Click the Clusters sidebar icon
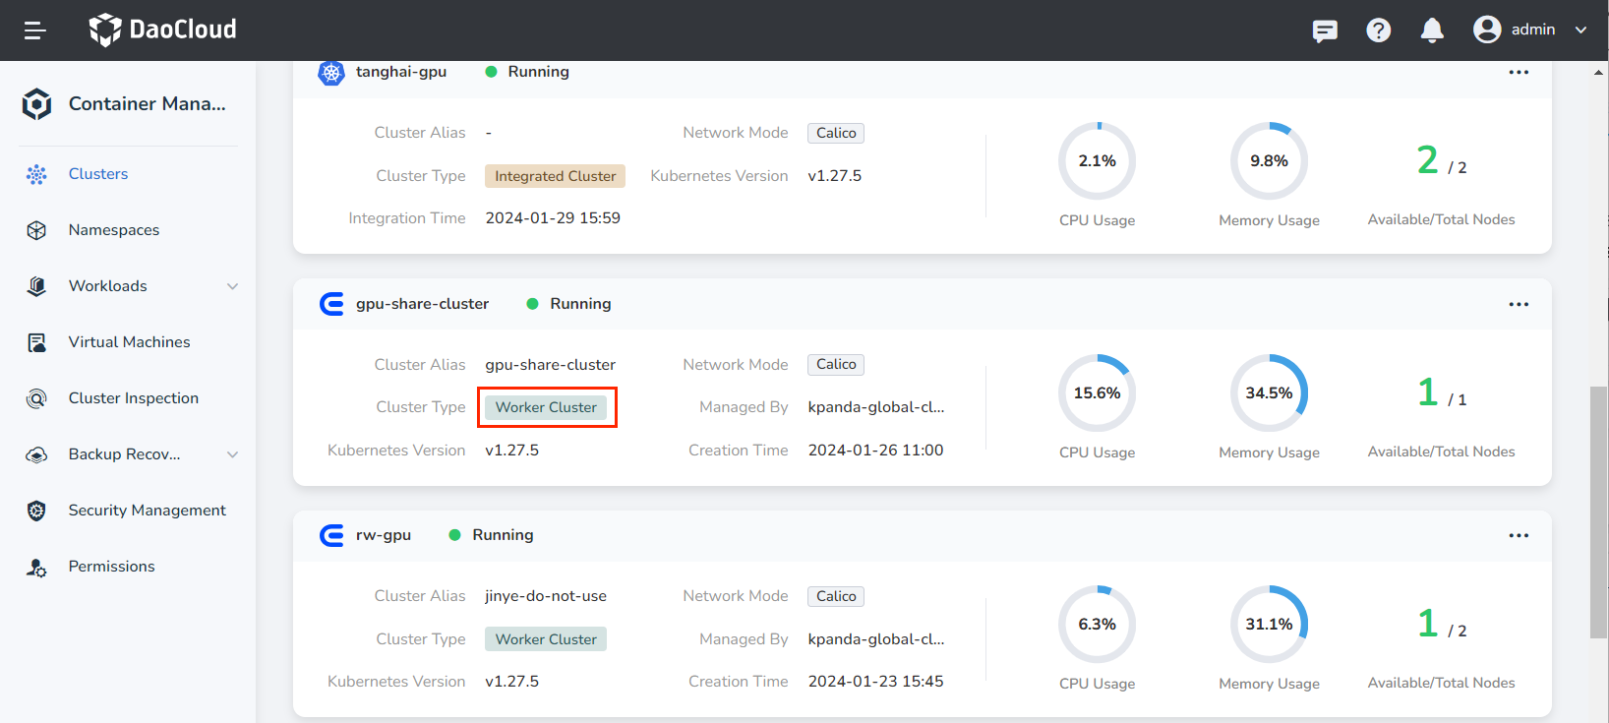 36,174
